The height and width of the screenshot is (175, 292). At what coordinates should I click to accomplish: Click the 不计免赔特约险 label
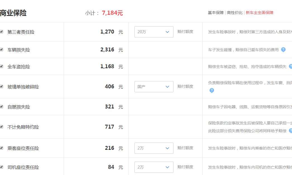pyautogui.click(x=23, y=127)
